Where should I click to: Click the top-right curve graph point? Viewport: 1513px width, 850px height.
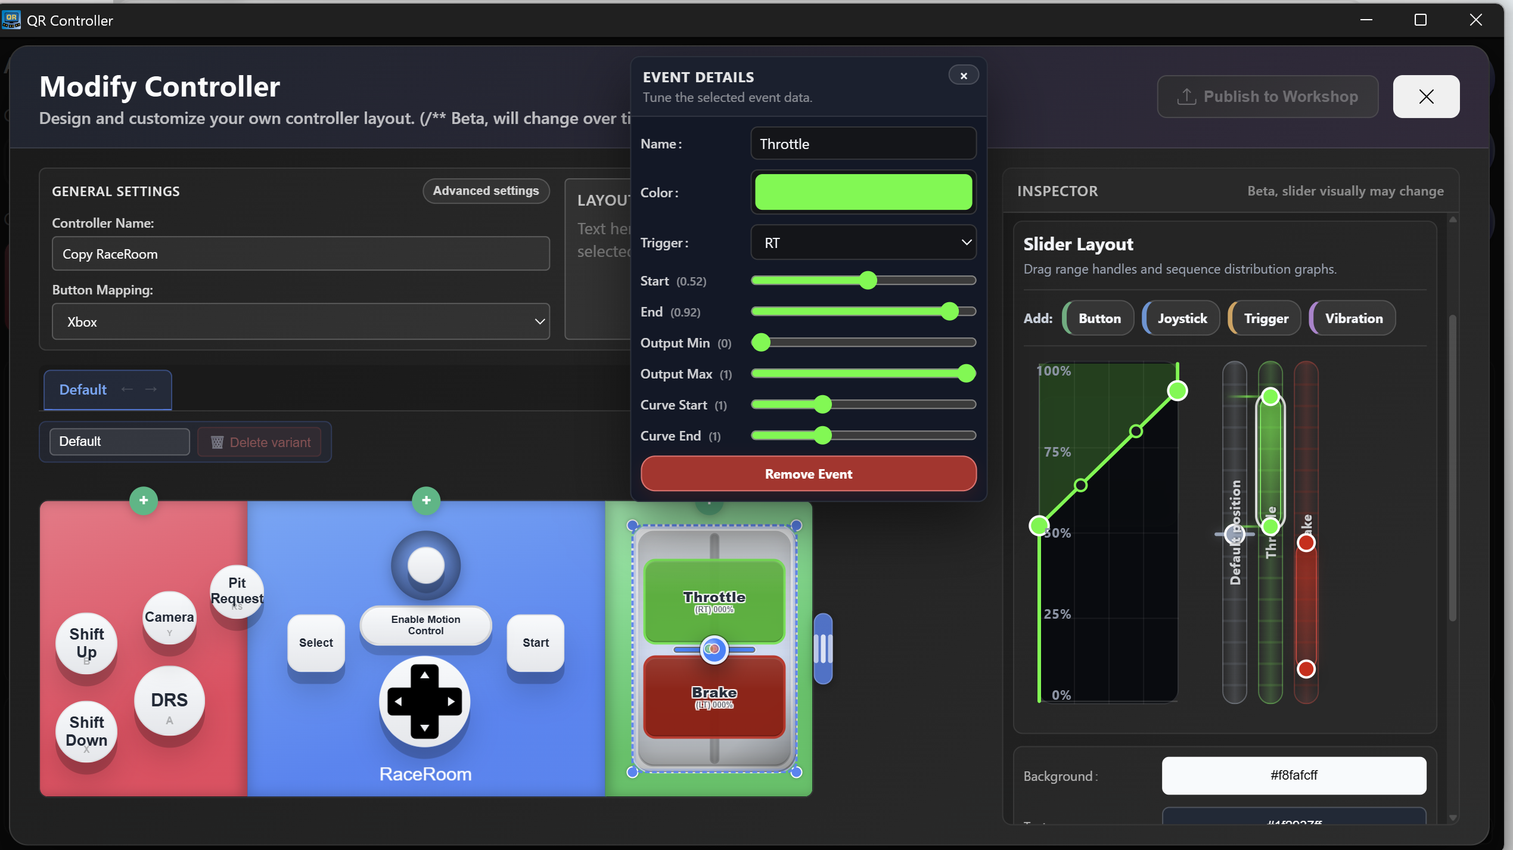click(1177, 391)
